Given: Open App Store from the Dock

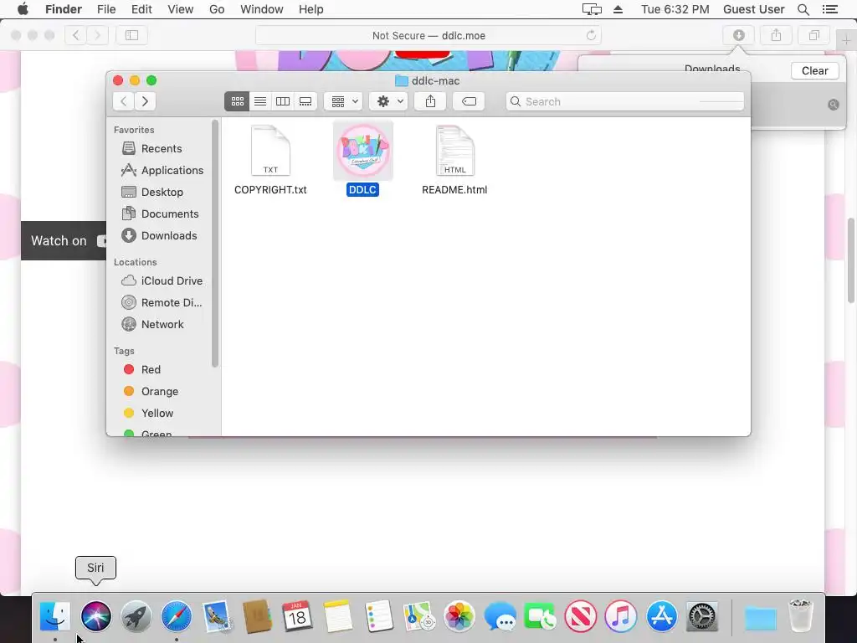Looking at the screenshot, I should [661, 616].
